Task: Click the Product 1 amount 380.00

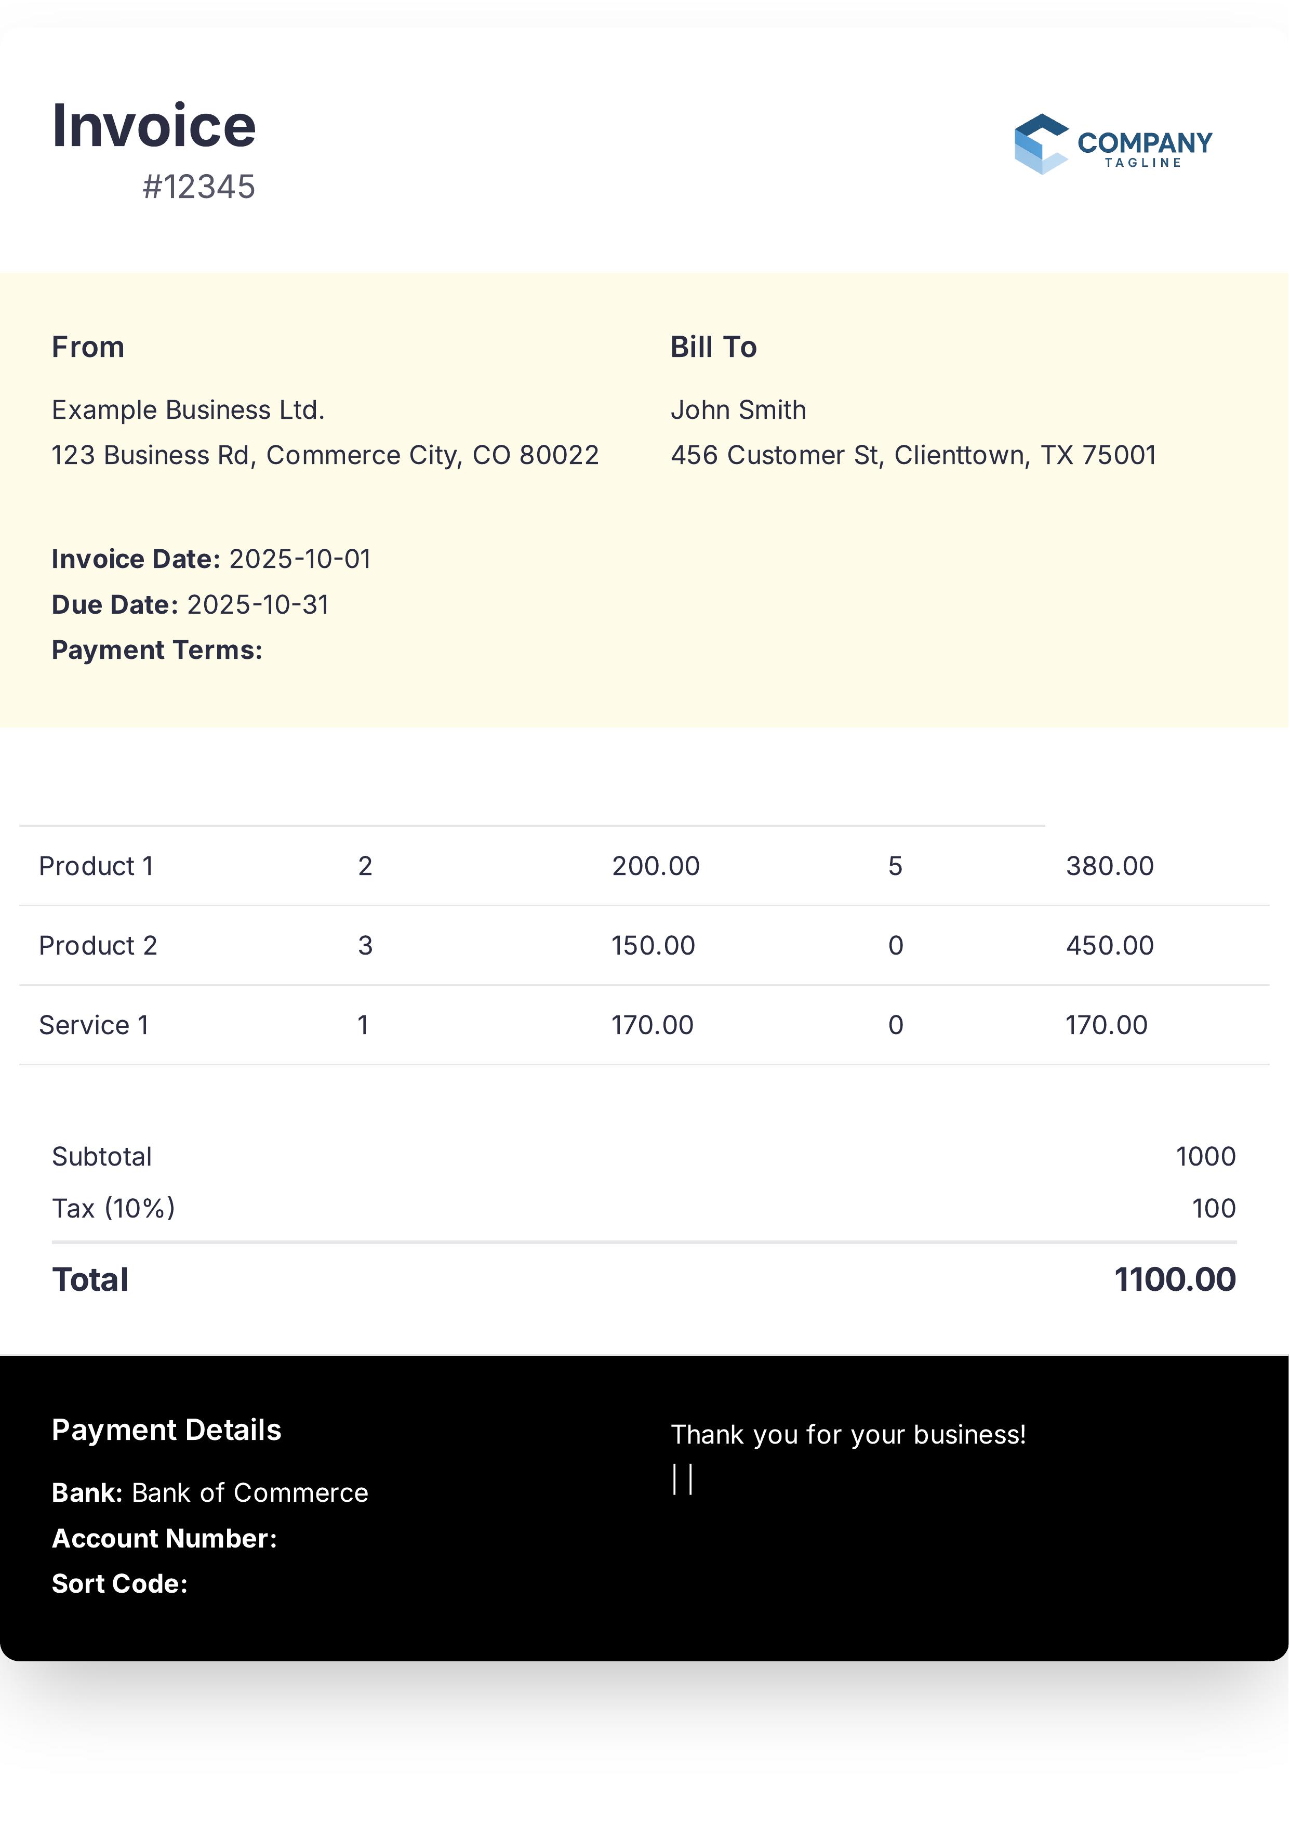Action: (x=1110, y=866)
